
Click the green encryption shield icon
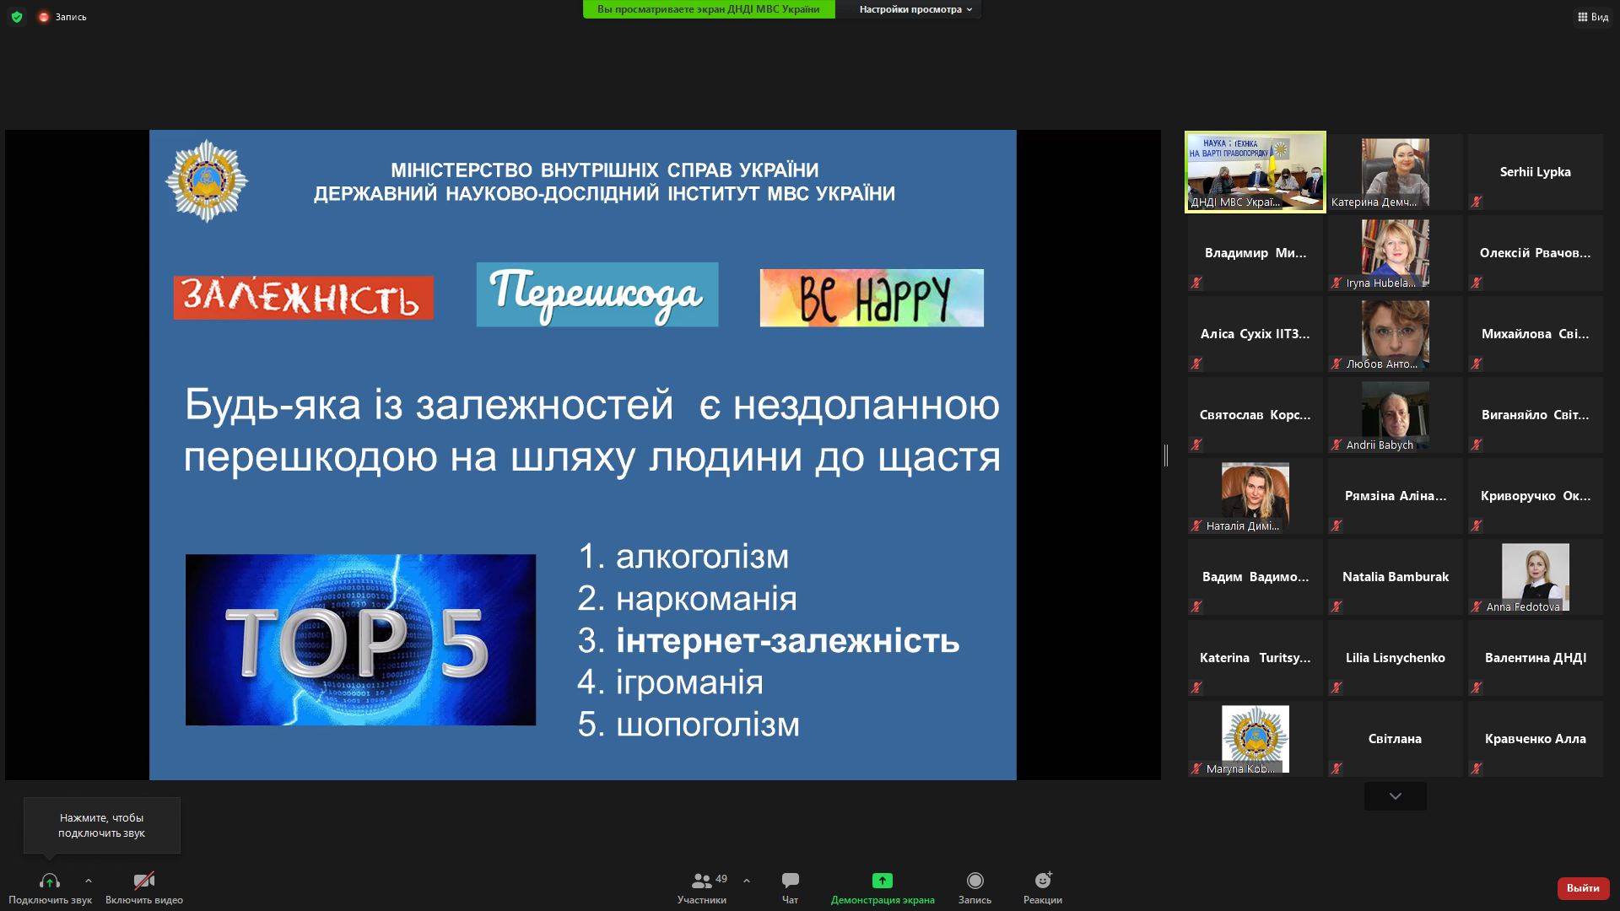click(17, 17)
